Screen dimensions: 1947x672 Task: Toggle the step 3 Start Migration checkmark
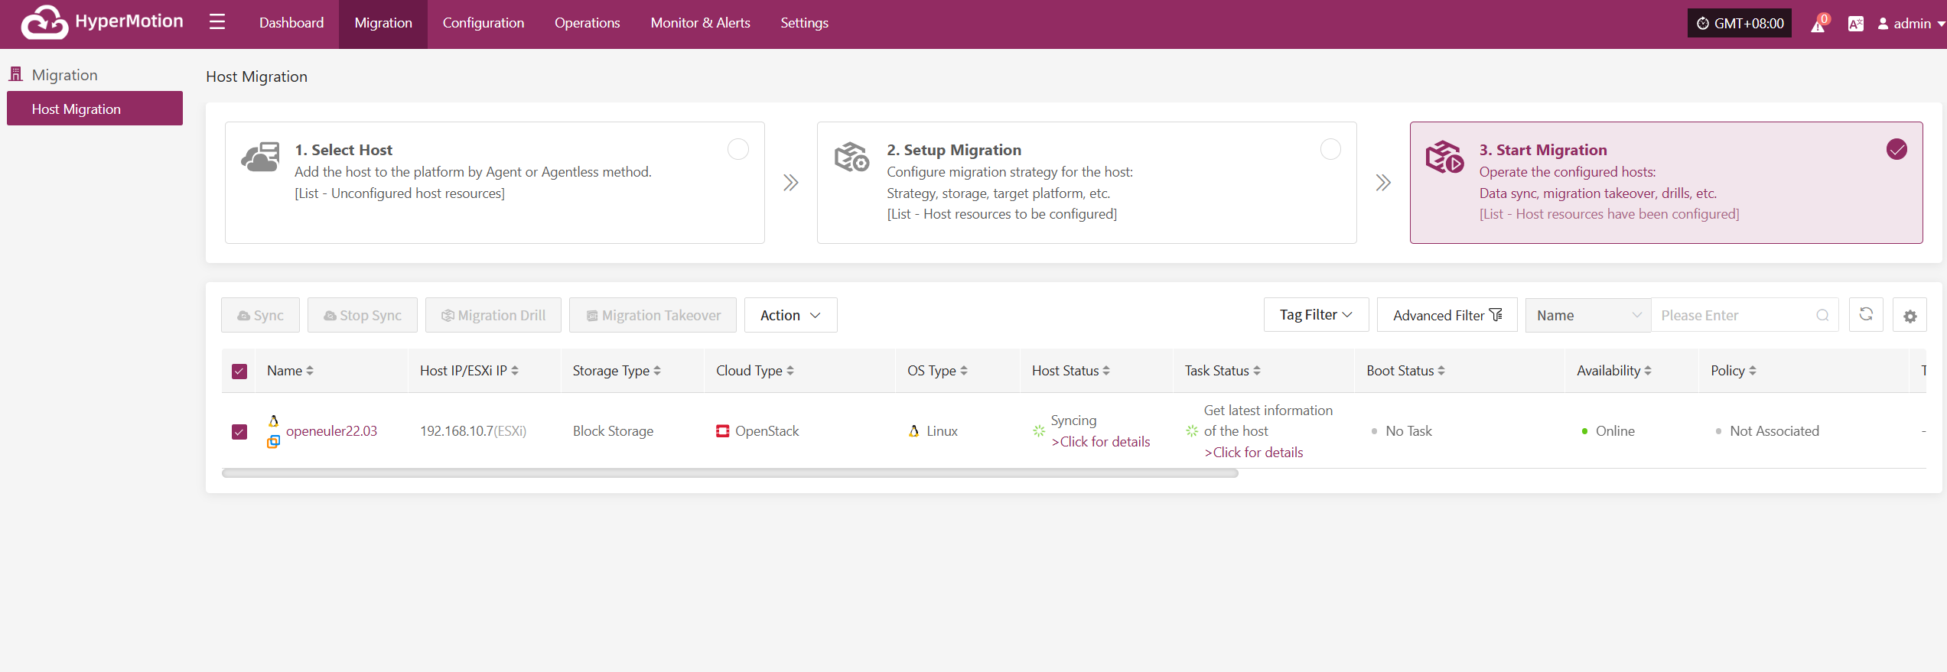(1897, 149)
